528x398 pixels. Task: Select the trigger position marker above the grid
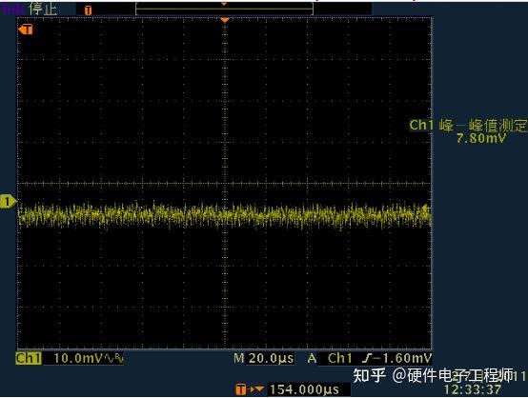[225, 21]
